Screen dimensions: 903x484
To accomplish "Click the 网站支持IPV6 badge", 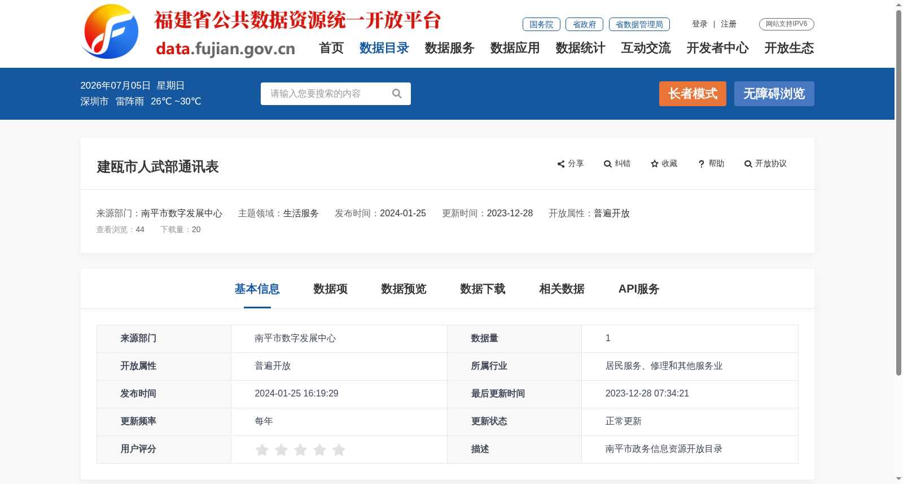I will point(787,24).
